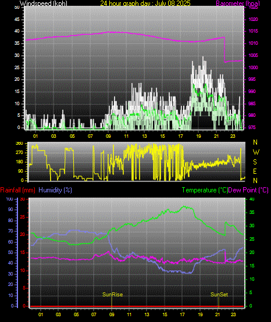Click the Barometer (hpa) axis title
The width and height of the screenshot is (271, 322).
238,3
